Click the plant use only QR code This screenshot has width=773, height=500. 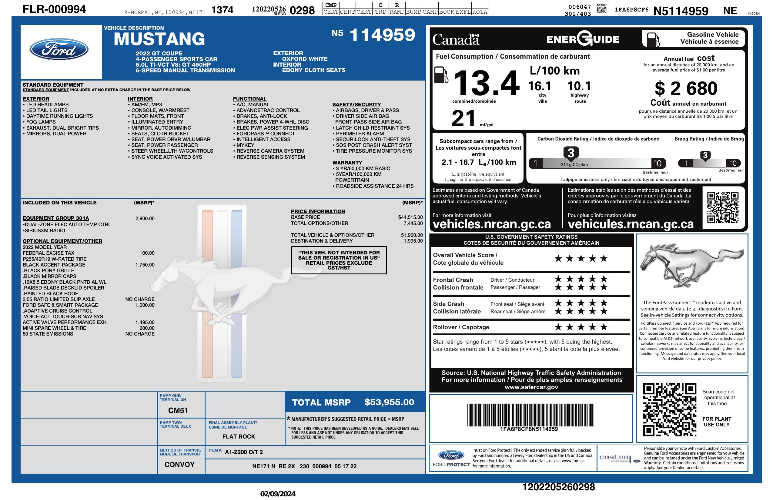(x=669, y=409)
